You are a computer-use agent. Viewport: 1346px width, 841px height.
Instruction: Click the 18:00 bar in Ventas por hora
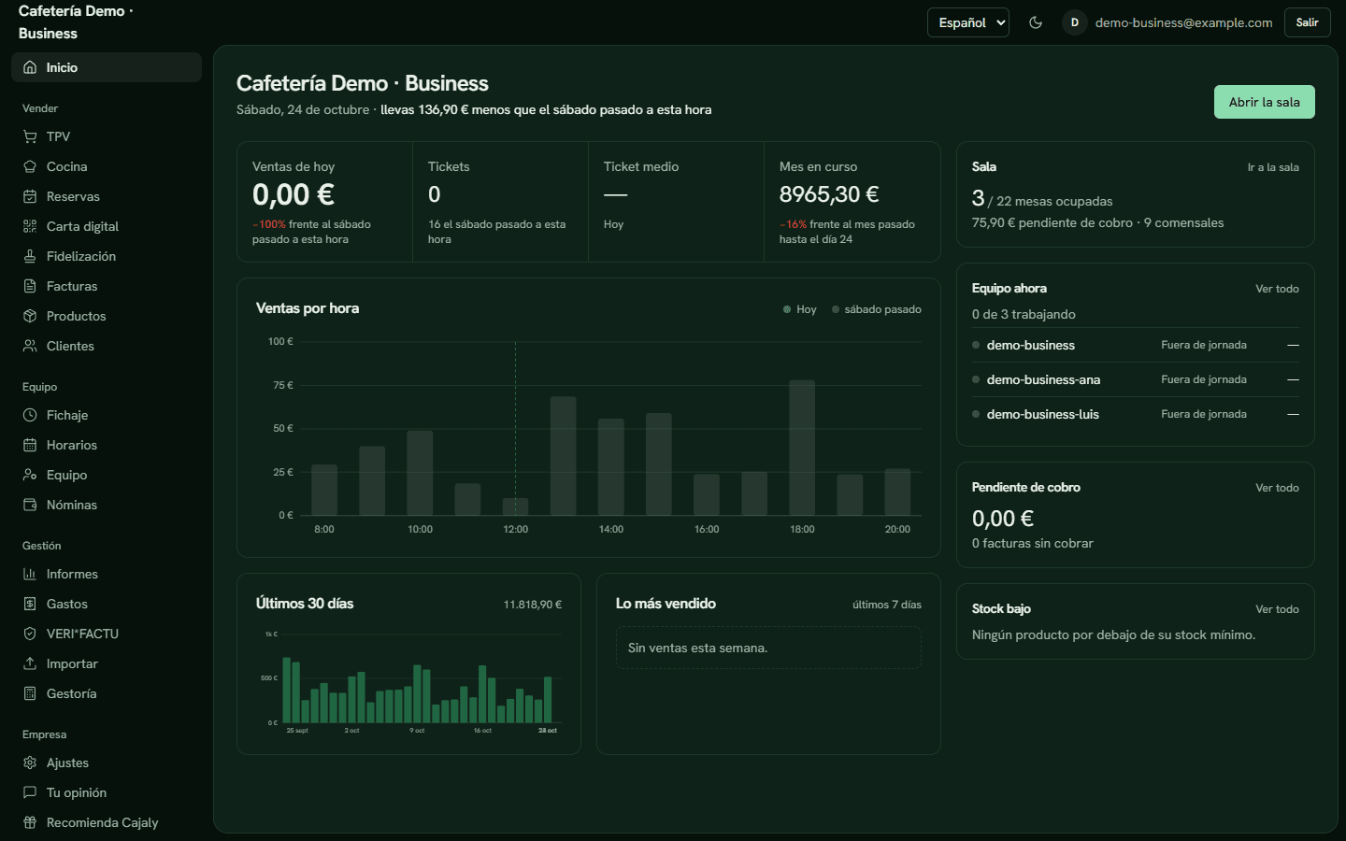pos(802,448)
